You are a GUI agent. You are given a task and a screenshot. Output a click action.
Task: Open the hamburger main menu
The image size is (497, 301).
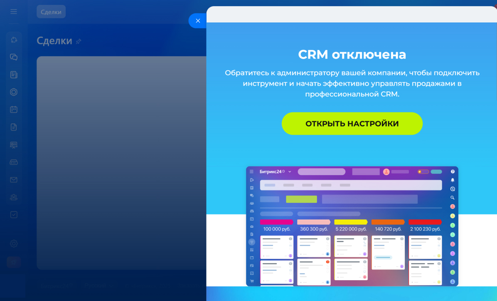(14, 12)
